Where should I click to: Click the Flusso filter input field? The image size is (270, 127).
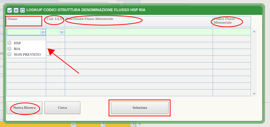coord(24,32)
